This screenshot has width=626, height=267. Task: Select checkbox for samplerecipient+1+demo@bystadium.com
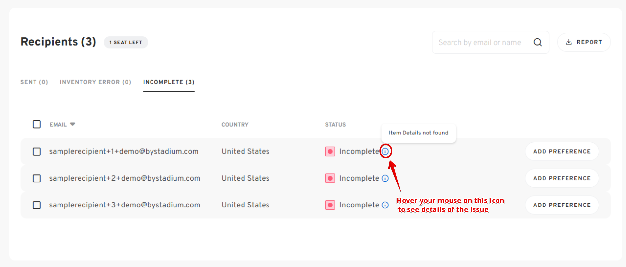37,152
